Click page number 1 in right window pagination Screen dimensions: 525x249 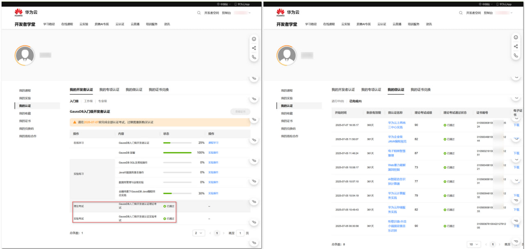click(493, 244)
